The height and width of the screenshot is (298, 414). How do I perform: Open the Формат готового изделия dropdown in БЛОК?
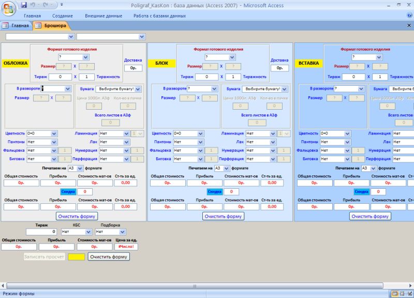[x=232, y=57]
